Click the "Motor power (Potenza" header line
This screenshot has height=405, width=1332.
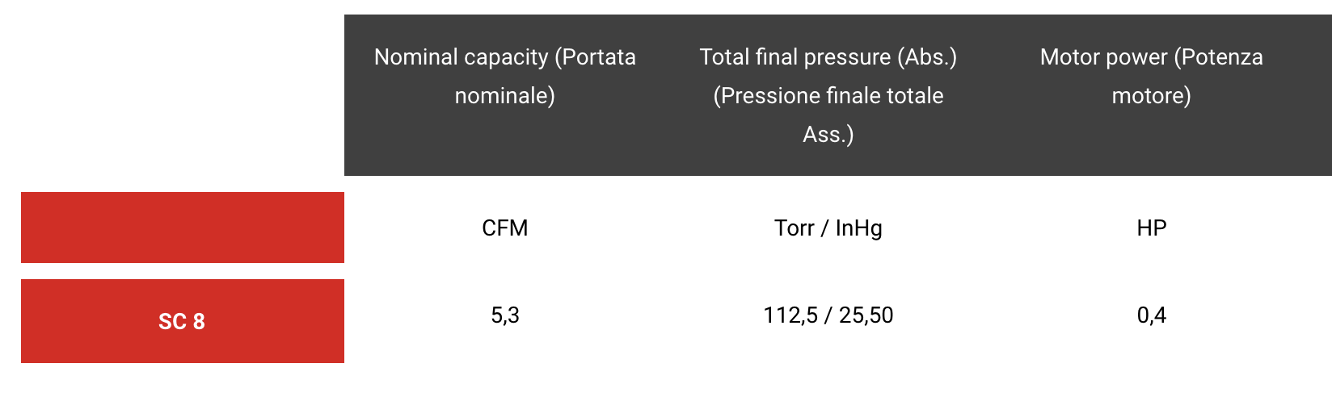pyautogui.click(x=1151, y=57)
